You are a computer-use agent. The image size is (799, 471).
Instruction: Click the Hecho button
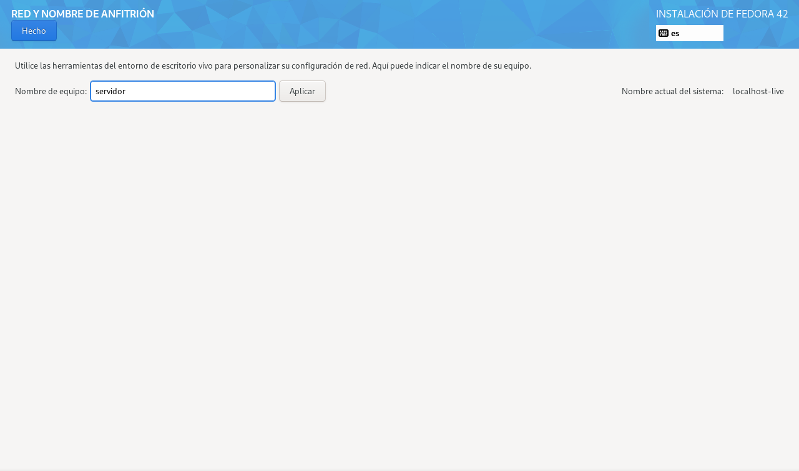pyautogui.click(x=34, y=31)
